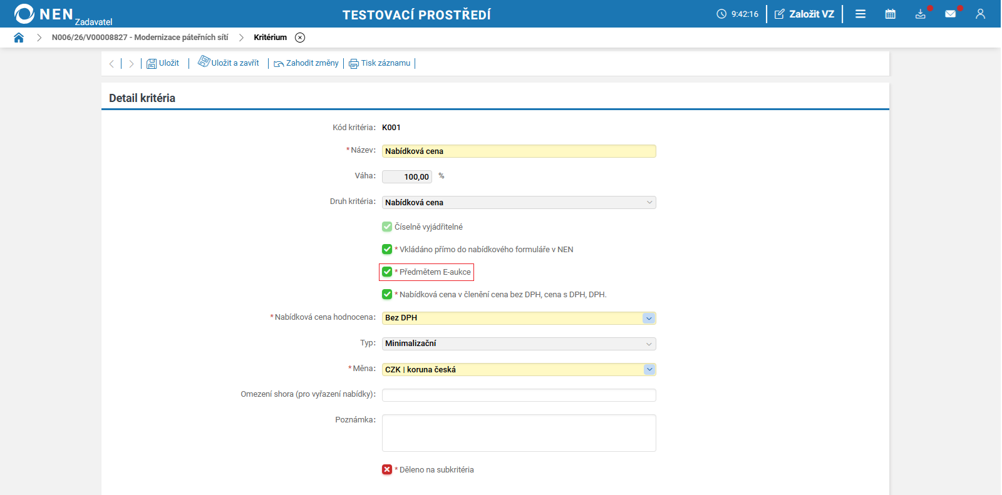Image resolution: width=1002 pixels, height=495 pixels.
Task: Open the downloads tray icon
Action: pos(920,14)
